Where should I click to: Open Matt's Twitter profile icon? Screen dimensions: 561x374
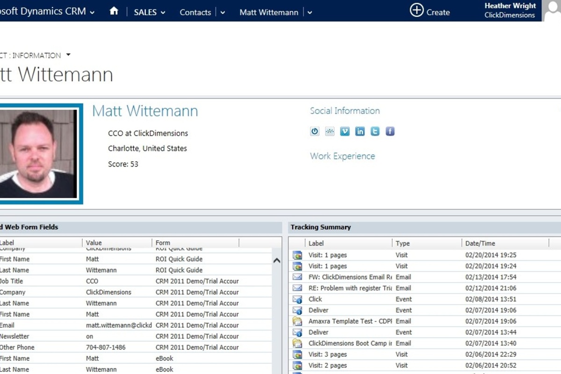pyautogui.click(x=375, y=131)
